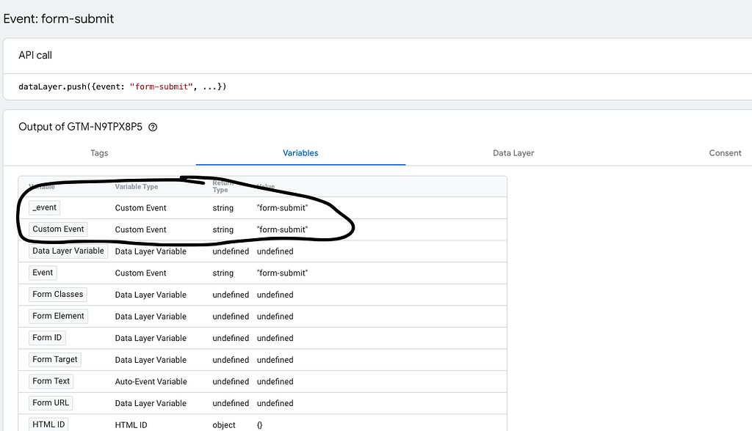Click the Data Layer Variable pill
The width and height of the screenshot is (752, 431).
click(68, 251)
